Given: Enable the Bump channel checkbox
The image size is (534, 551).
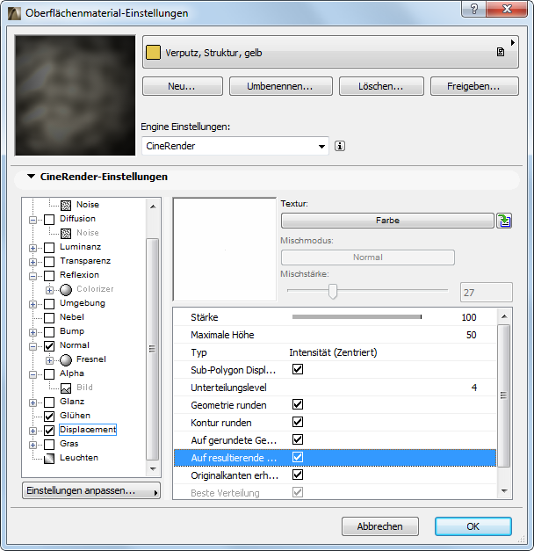Looking at the screenshot, I should [49, 331].
